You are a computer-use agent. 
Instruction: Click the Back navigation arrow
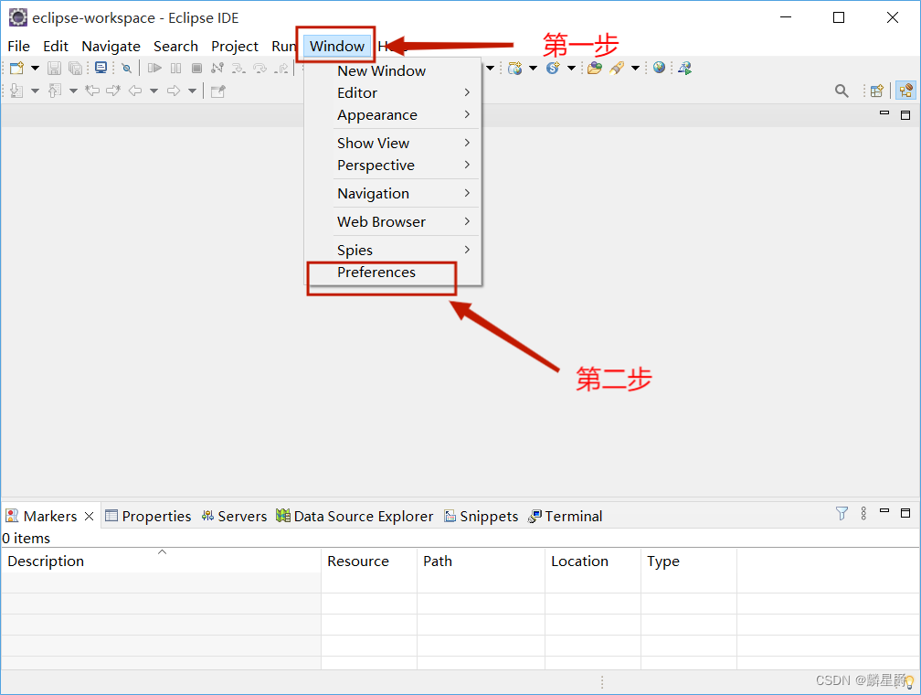[135, 91]
